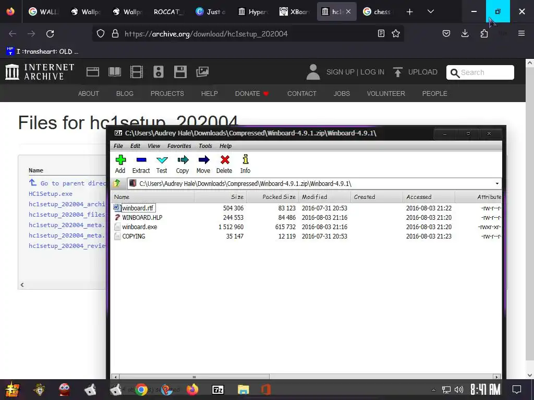Open the Help menu in 7-Zip
534x400 pixels.
pos(225,146)
